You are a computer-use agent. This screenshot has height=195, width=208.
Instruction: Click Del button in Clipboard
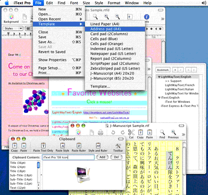coord(117,157)
